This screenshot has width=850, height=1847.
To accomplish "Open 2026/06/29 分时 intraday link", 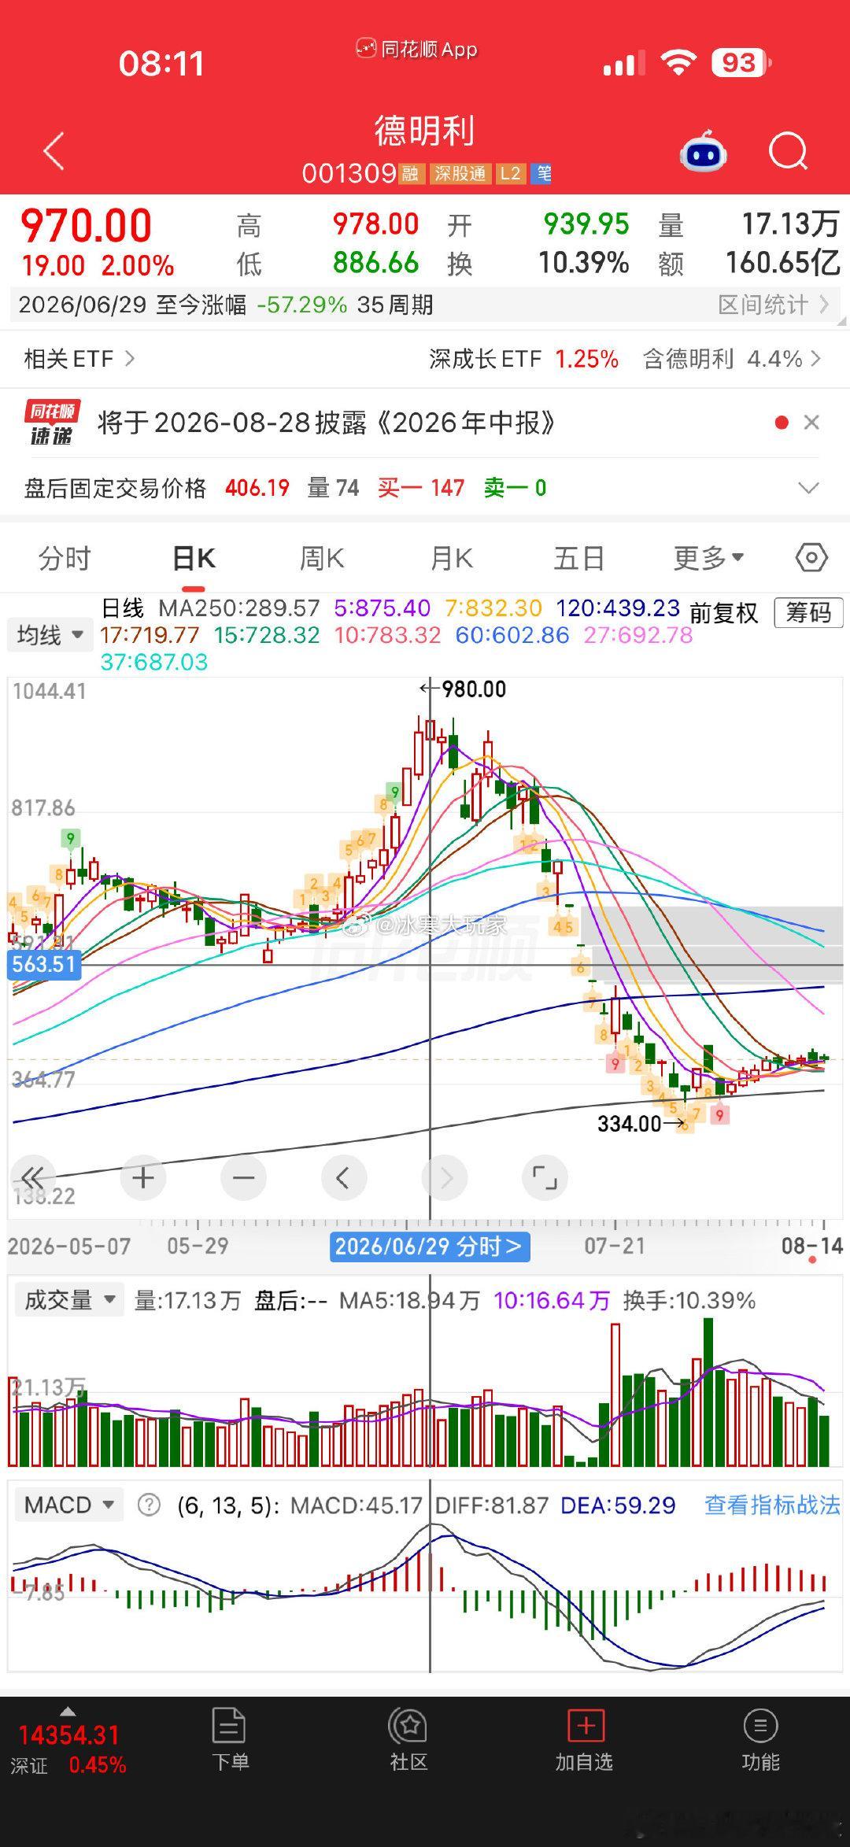I will coord(429,1246).
